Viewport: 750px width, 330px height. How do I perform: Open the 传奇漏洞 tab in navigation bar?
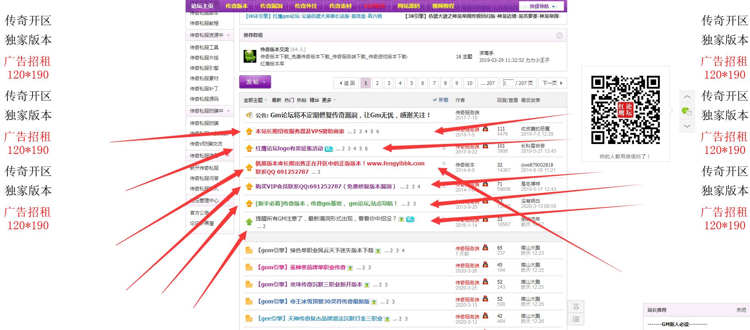pyautogui.click(x=271, y=6)
